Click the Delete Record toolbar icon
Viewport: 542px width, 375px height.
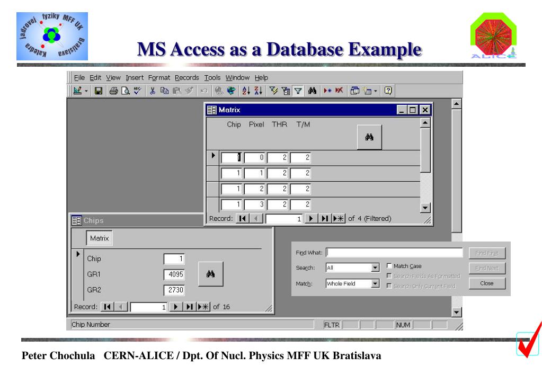339,91
